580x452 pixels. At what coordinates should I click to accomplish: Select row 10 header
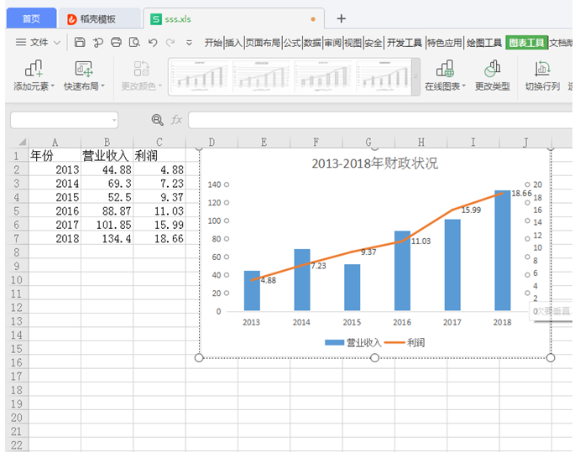(17, 280)
